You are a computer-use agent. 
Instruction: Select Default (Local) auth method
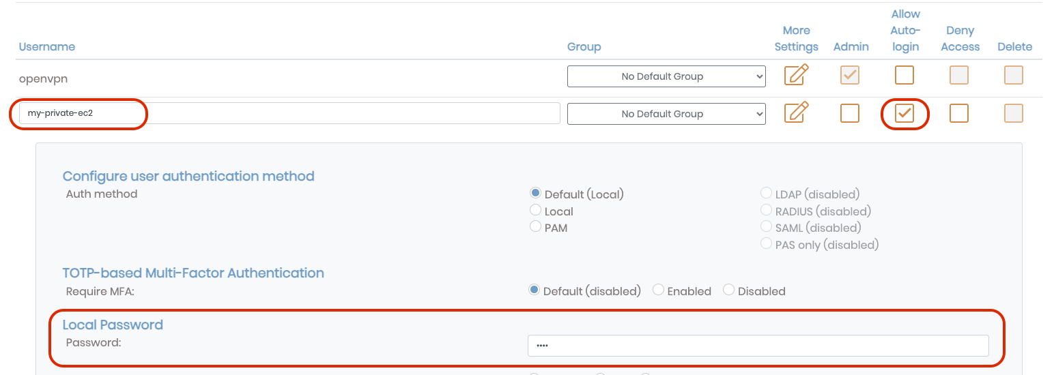point(535,194)
